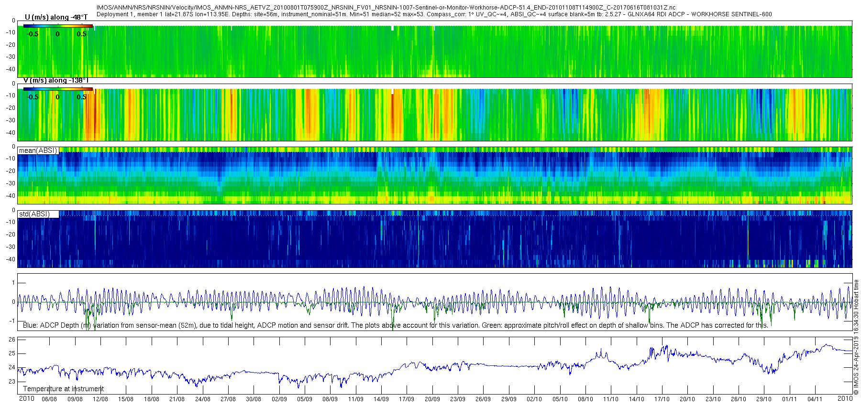Click the '11/09' date tick label

(356, 399)
